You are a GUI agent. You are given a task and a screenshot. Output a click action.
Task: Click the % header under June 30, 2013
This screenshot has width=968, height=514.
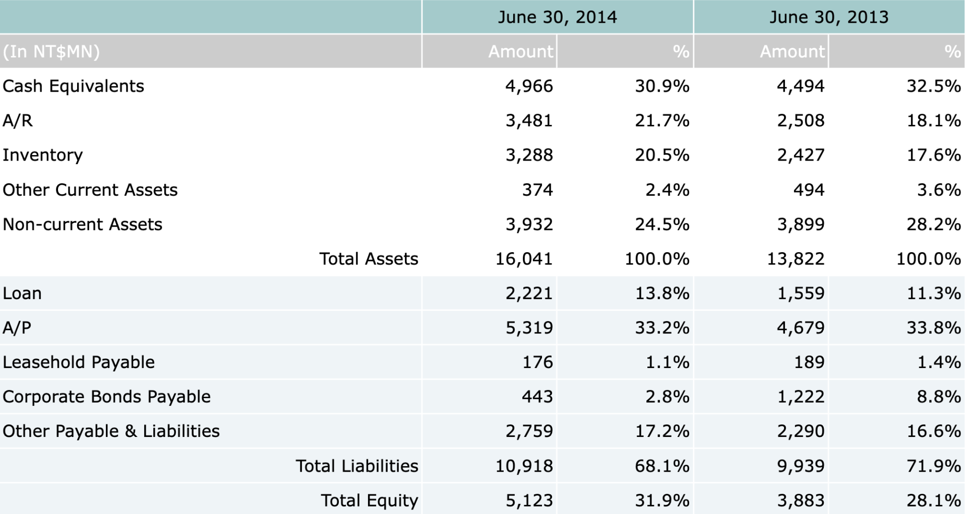tap(952, 51)
